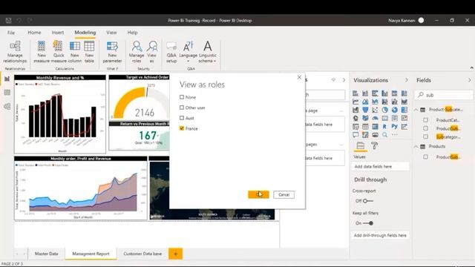
Task: Switch to the Home ribbon tab
Action: pos(34,33)
